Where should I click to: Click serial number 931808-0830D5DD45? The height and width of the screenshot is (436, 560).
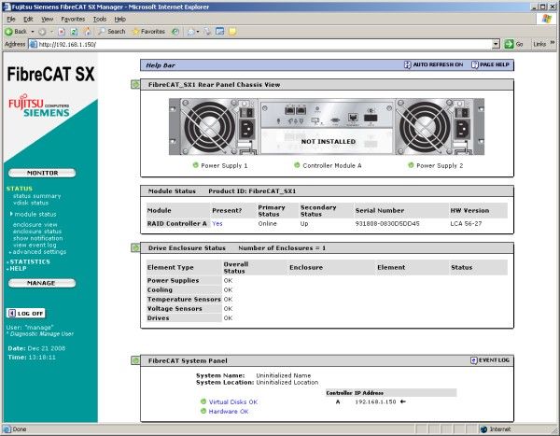pos(387,223)
